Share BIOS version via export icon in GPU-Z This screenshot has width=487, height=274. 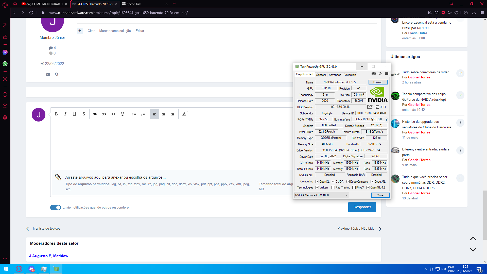coord(370,107)
